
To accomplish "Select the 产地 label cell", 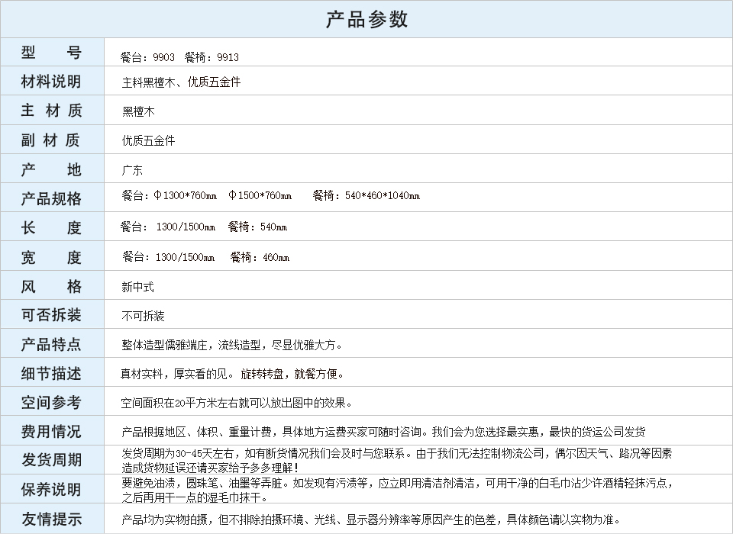I will pos(52,169).
